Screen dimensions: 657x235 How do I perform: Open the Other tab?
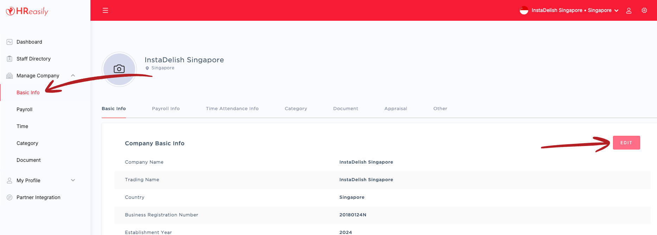point(440,109)
